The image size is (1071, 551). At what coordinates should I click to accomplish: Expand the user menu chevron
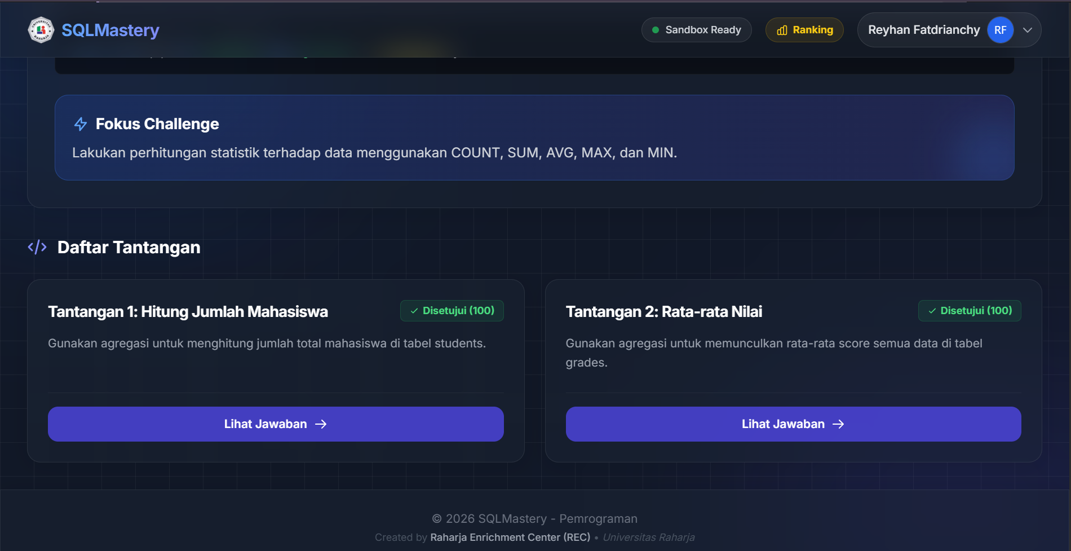[1028, 30]
